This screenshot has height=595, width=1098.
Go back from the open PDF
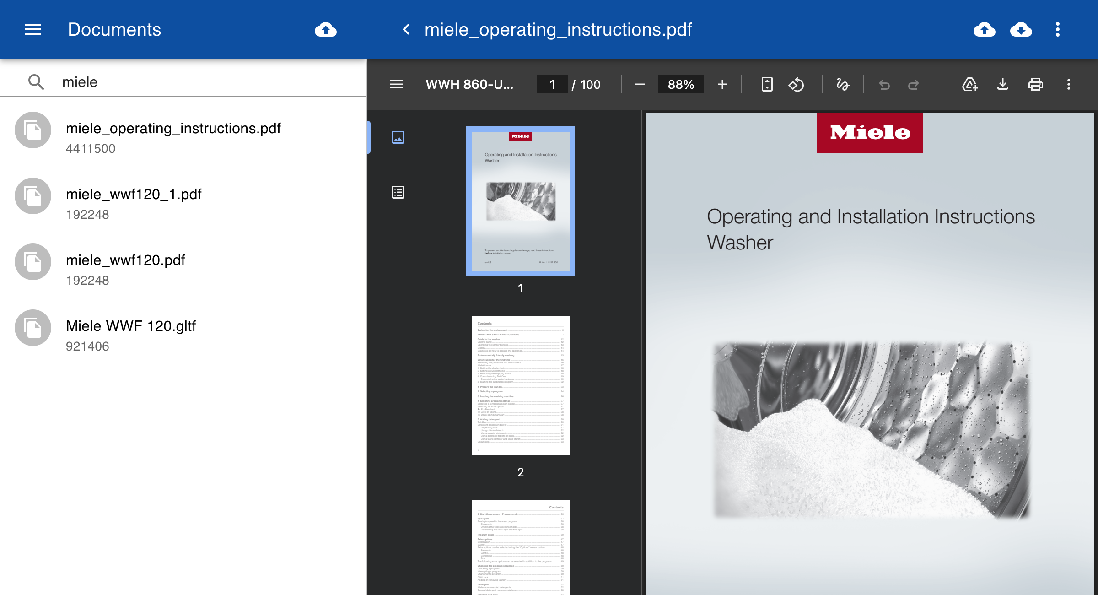click(x=406, y=30)
